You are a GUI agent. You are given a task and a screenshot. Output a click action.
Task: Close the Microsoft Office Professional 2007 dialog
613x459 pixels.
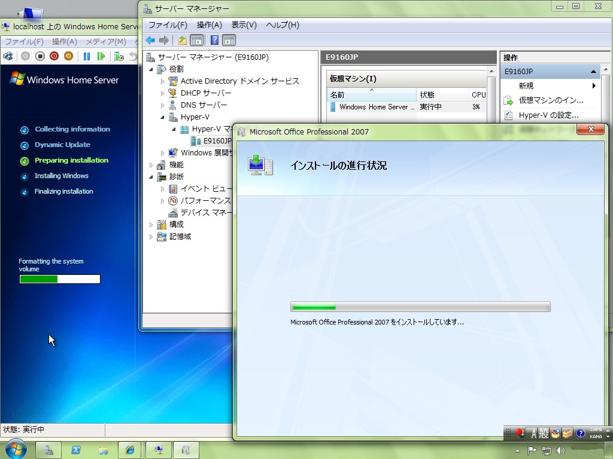590,129
